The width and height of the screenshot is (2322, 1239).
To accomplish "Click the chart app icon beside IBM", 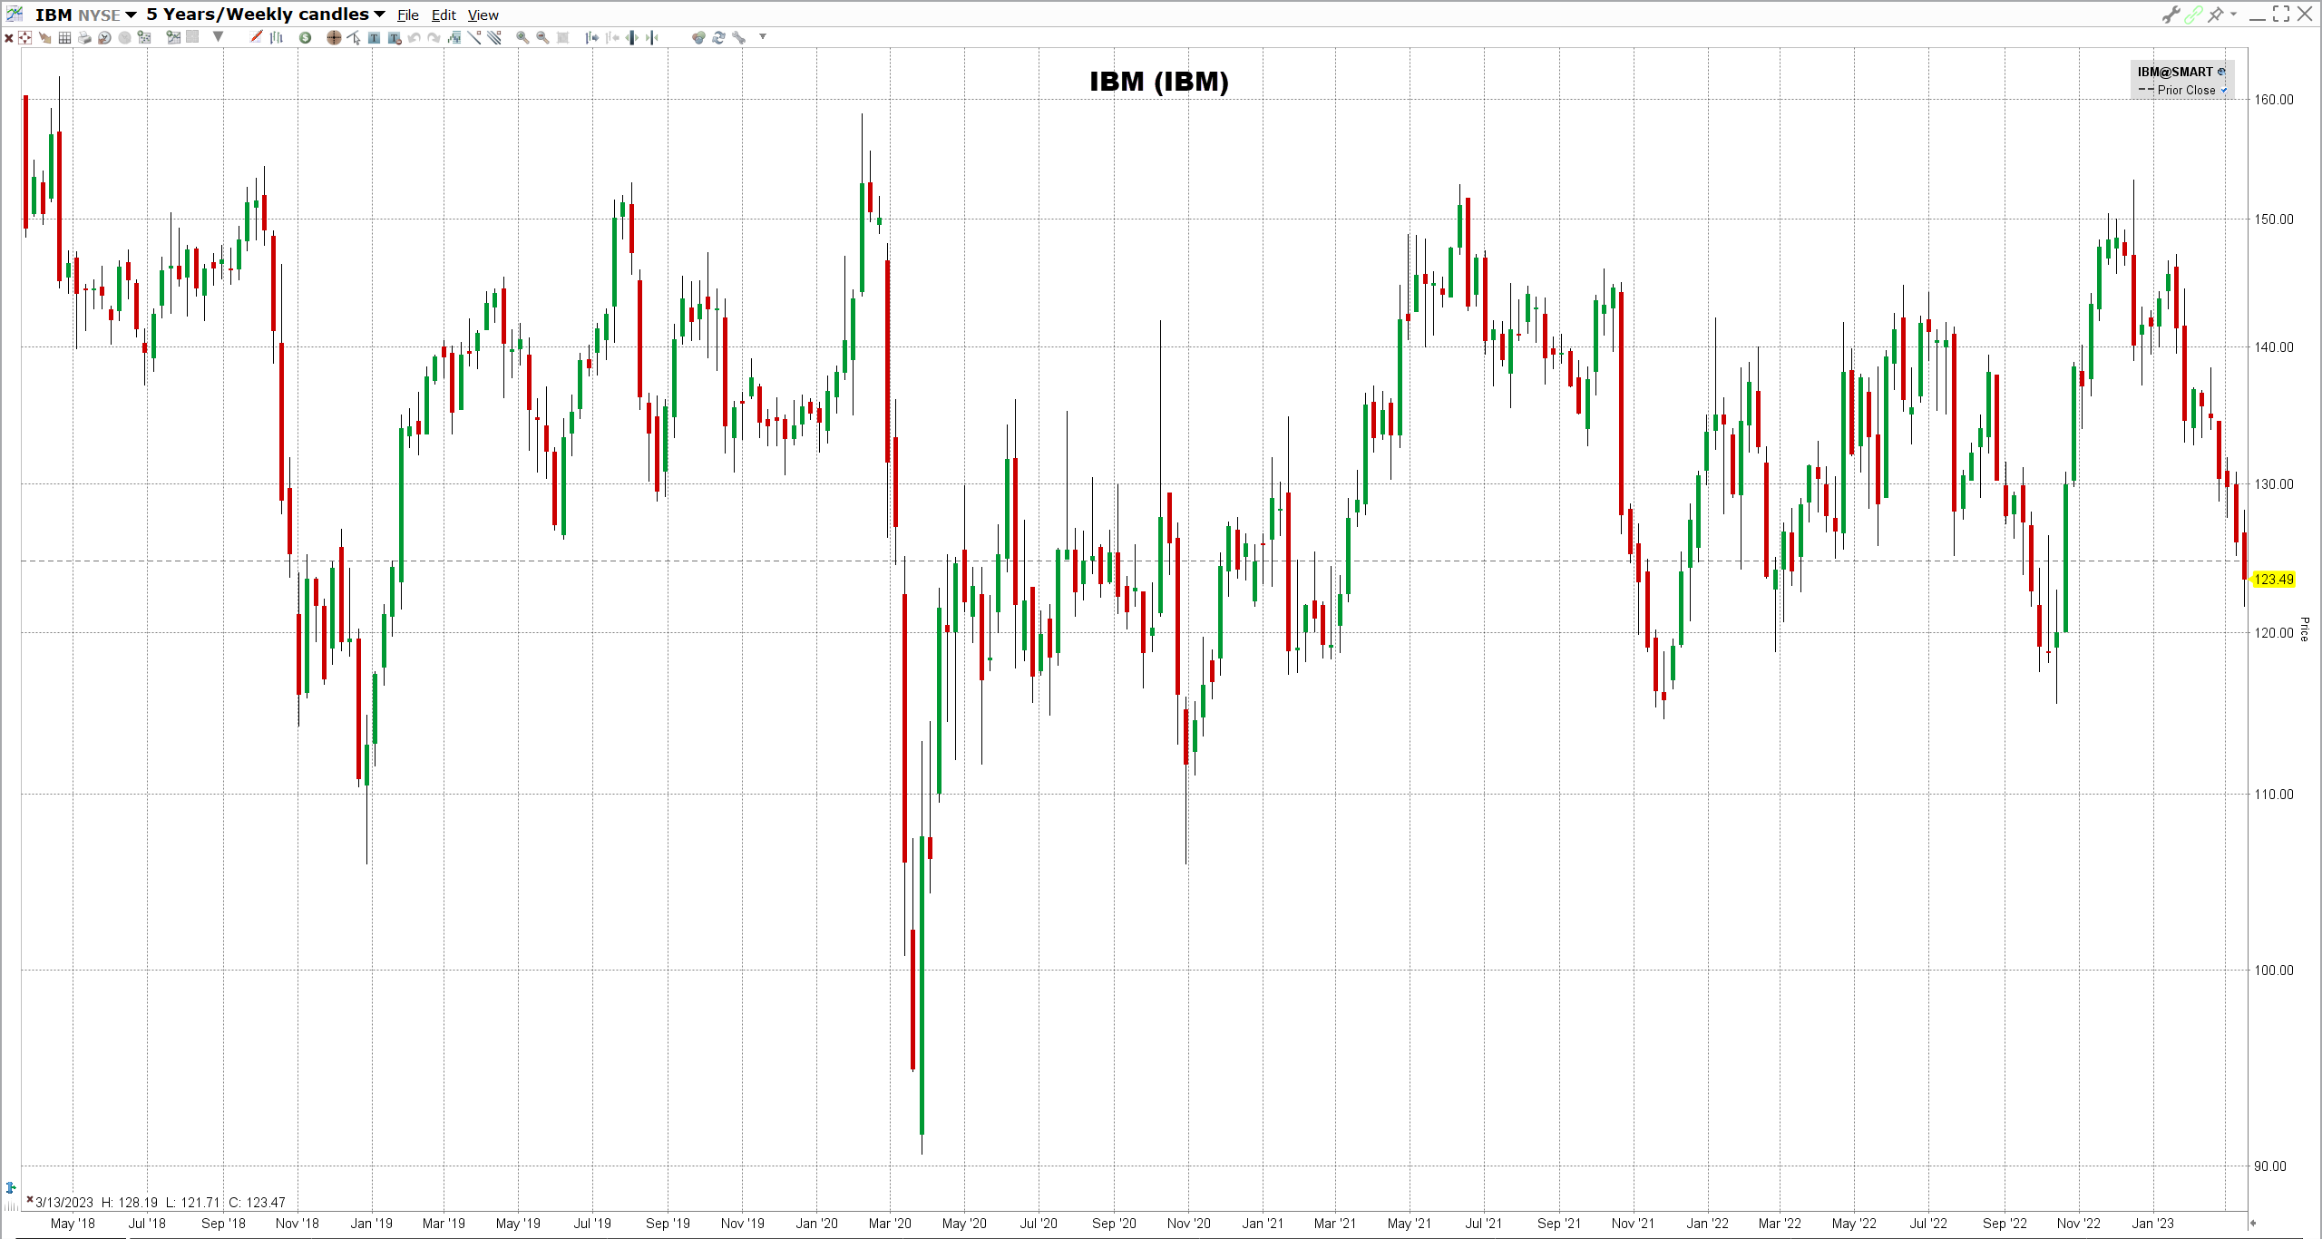I will [15, 15].
